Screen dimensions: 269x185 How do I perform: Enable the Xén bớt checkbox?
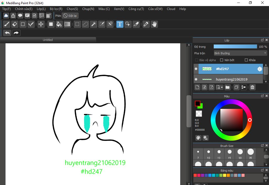tap(221, 60)
